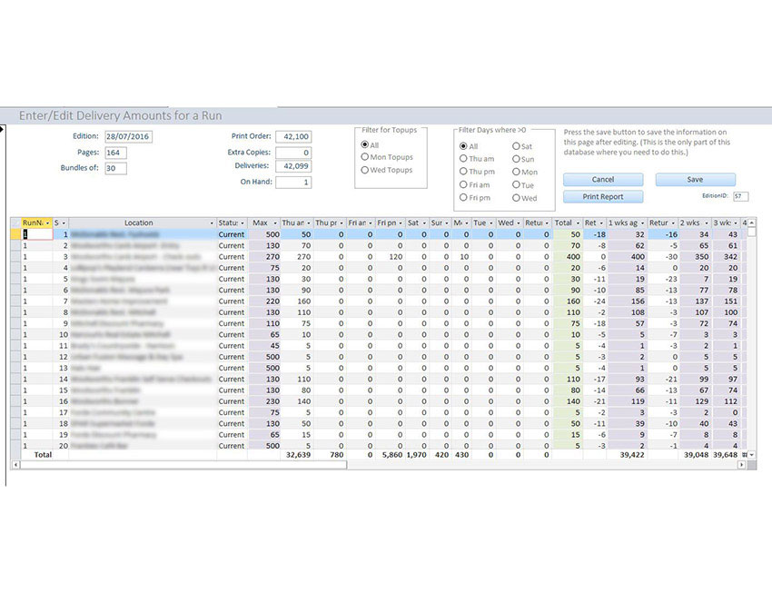
Task: Click the horizontal scrollbar right arrow
Action: tap(741, 465)
